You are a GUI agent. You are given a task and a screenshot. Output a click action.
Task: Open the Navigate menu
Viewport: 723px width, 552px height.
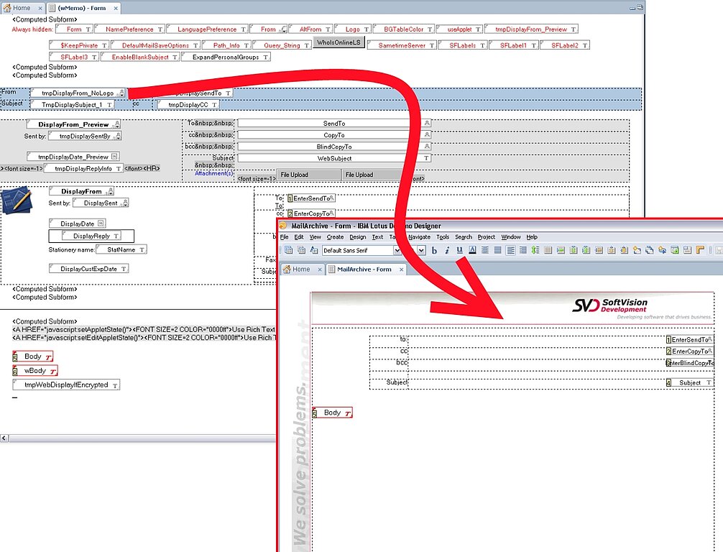click(419, 237)
